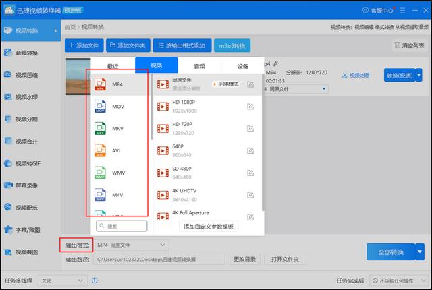432x290 pixels.
Task: Click the 添加文件 button
Action: [x=84, y=45]
